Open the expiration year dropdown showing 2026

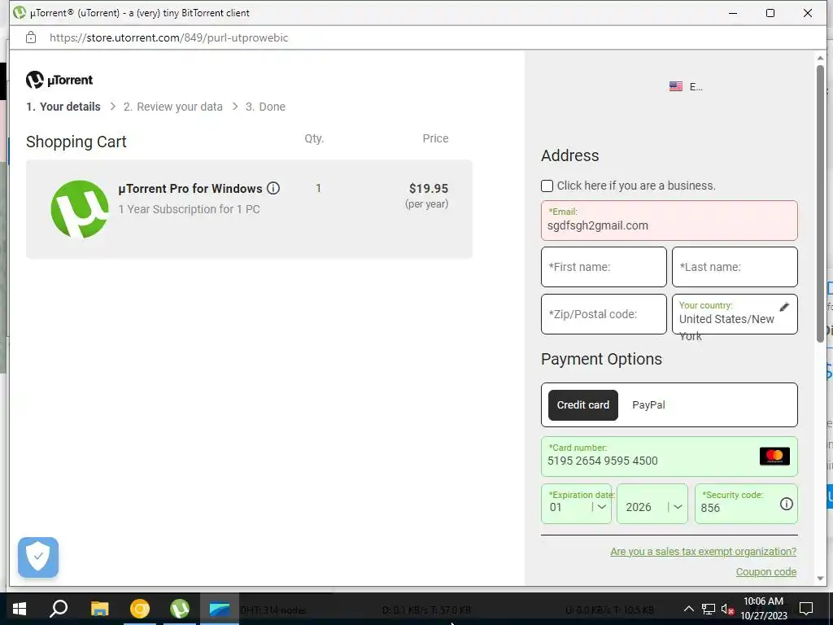point(652,504)
